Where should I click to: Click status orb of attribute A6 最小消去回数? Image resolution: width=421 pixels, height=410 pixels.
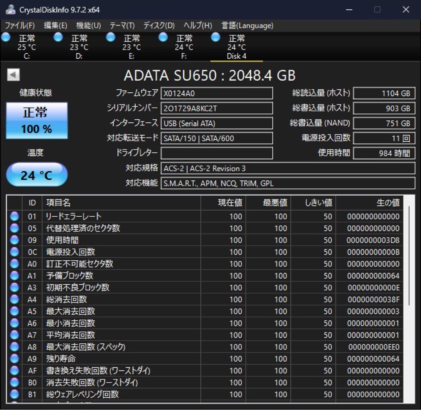tap(14, 323)
